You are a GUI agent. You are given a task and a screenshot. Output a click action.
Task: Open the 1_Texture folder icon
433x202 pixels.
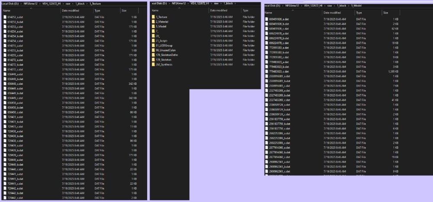[153, 16]
